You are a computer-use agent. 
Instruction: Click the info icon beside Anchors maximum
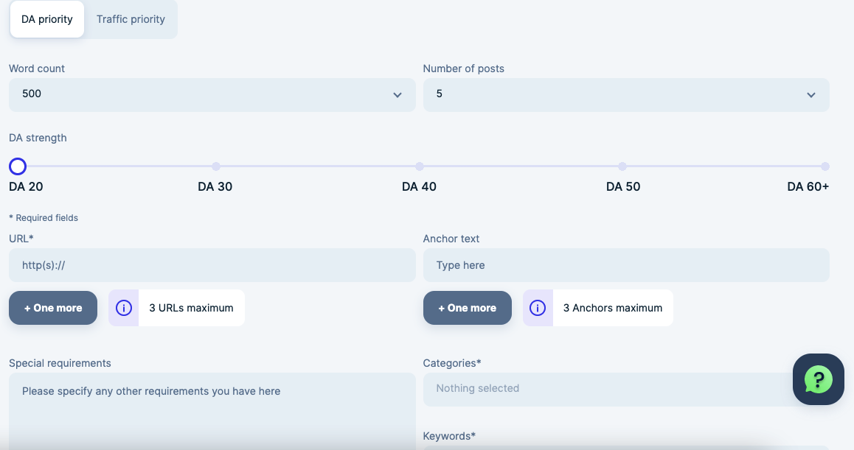click(x=538, y=308)
